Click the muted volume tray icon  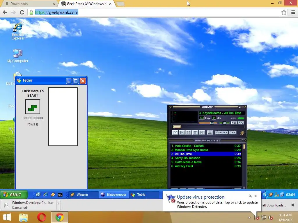(x=270, y=218)
